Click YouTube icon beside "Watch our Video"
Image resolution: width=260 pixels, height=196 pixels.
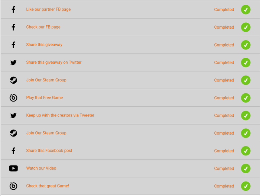point(13,168)
